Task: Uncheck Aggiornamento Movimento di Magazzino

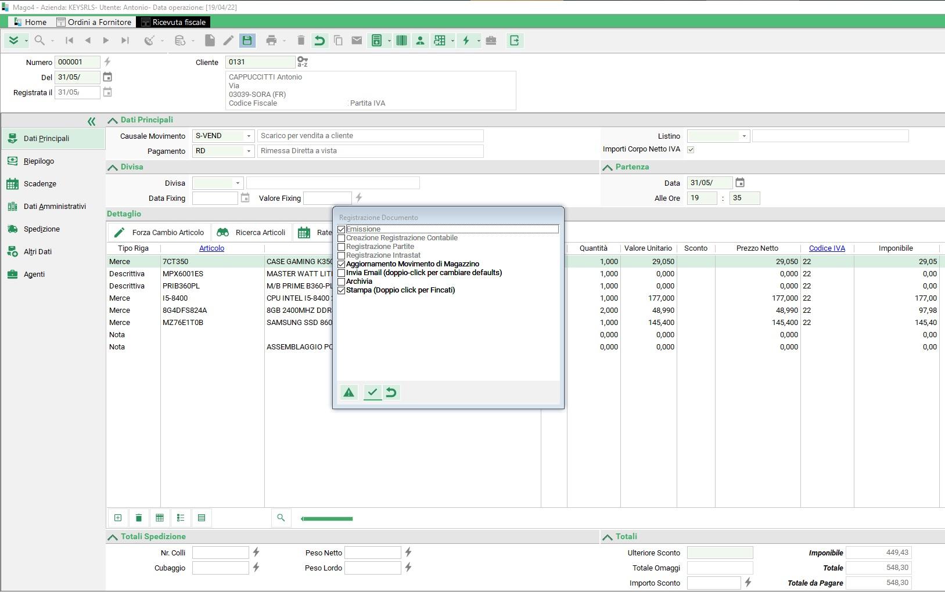Action: point(342,264)
